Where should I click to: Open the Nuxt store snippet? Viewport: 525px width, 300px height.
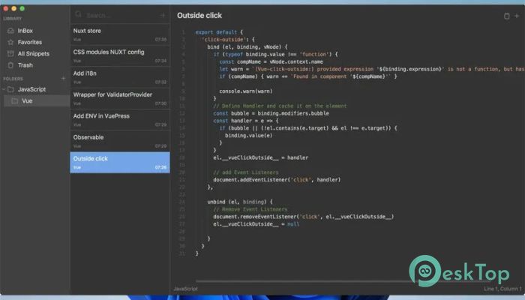click(x=120, y=34)
